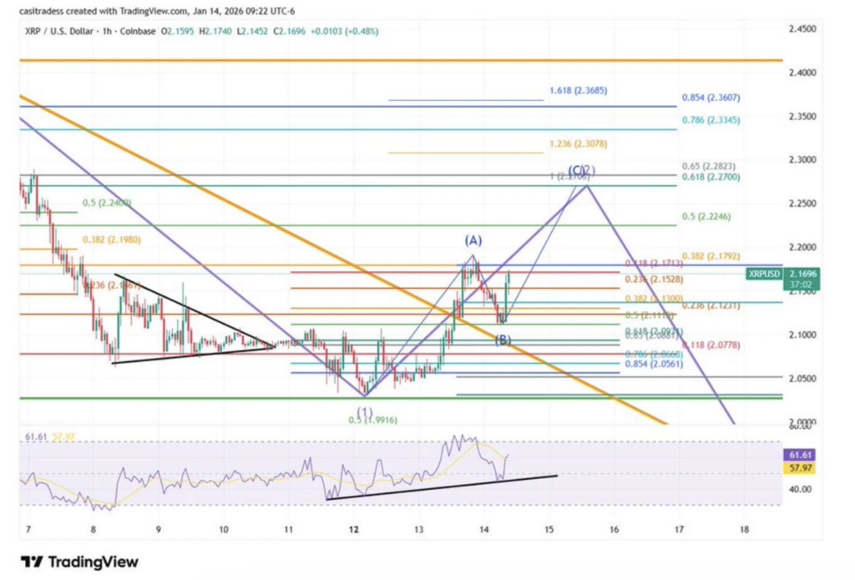Click the purple 61.61 RSI axis tag
The height and width of the screenshot is (580, 855).
(798, 455)
